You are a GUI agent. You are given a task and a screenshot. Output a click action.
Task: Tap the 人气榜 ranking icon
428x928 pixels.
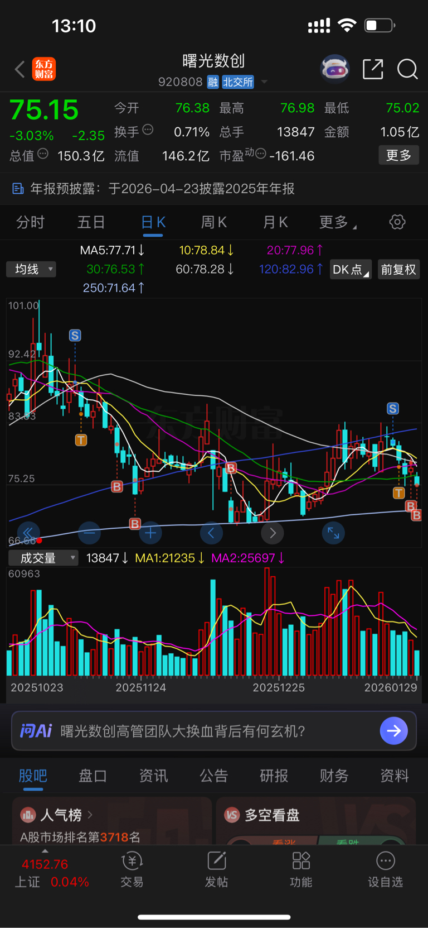coord(28,815)
